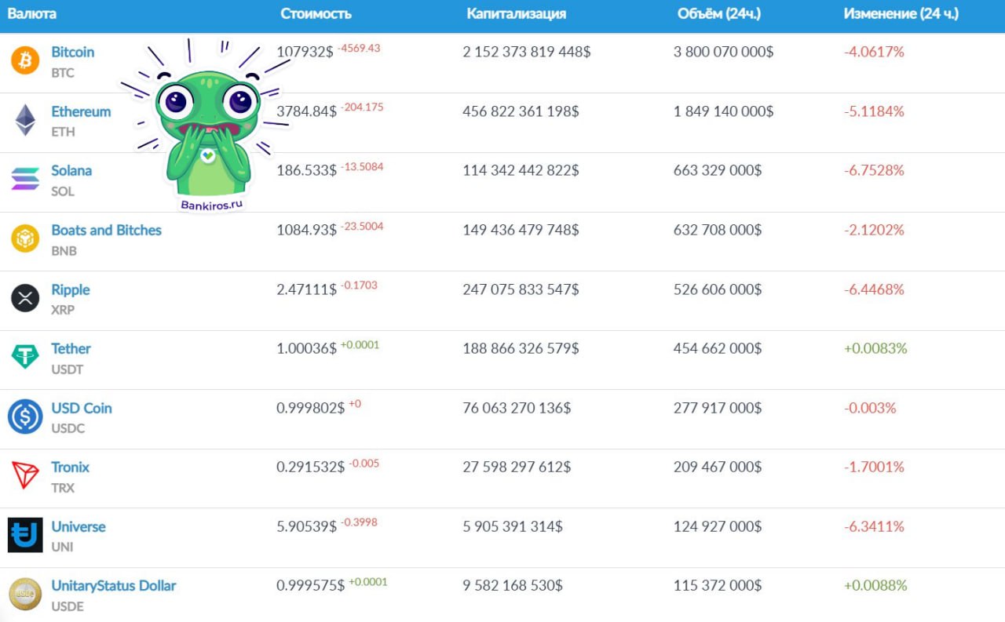
Task: Click the Валюта column header
Action: tap(32, 14)
